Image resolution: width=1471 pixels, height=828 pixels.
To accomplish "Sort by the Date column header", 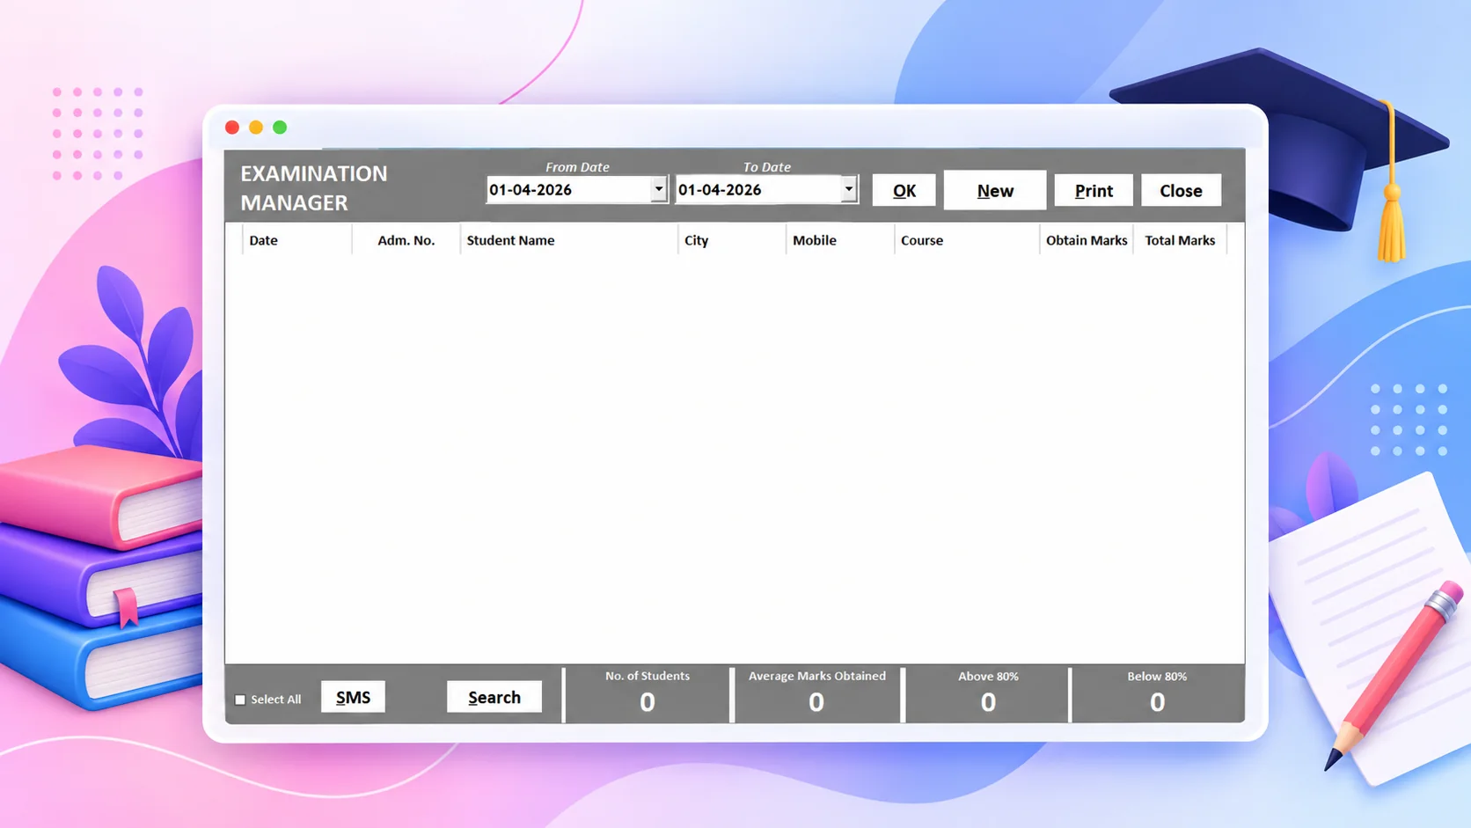I will point(297,240).
